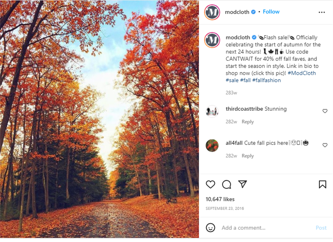Screen dimensions: 333x242
Task: Click the modcloth profile picture in header
Action: point(212,12)
